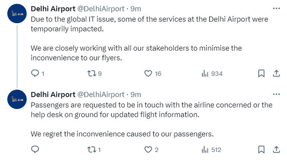287x160 pixels.
Task: Share the second Delhi Airport tweet
Action: tap(276, 149)
